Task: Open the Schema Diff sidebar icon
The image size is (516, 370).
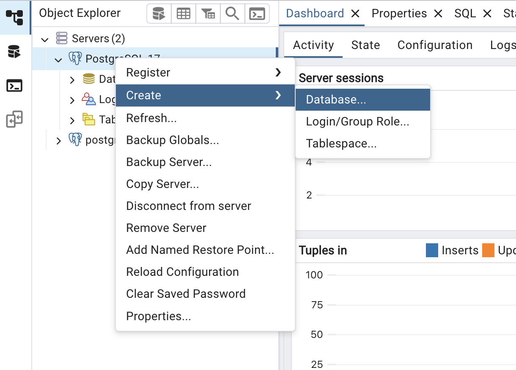Action: coord(14,120)
